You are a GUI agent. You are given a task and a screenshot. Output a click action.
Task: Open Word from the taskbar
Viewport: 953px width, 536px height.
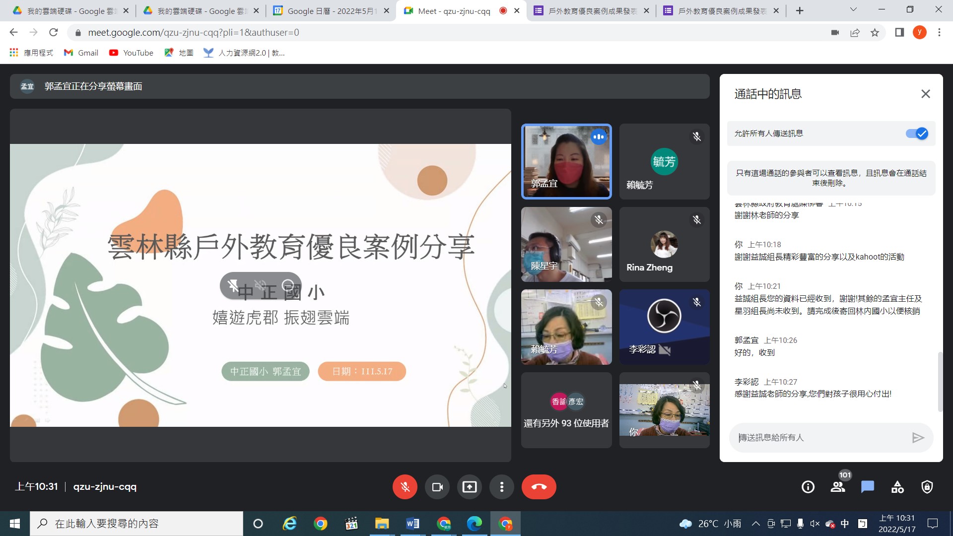pyautogui.click(x=412, y=524)
